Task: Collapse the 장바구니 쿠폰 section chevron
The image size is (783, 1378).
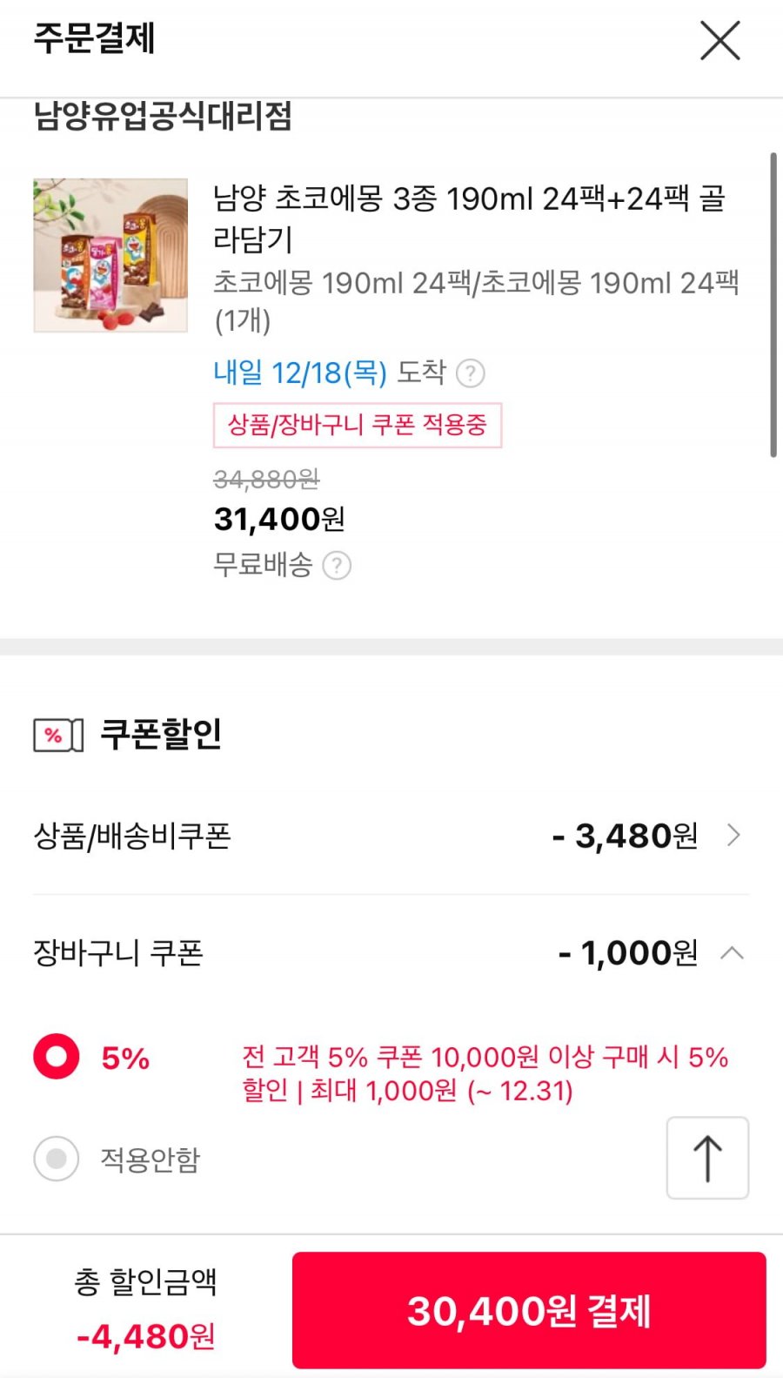Action: 733,952
